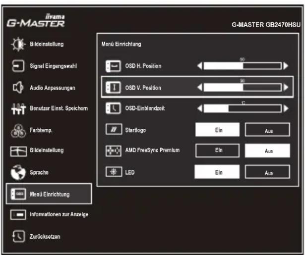The height and width of the screenshot is (255, 305).
Task: Enable AMD FreeSync Premium with Ein
Action: tap(218, 151)
